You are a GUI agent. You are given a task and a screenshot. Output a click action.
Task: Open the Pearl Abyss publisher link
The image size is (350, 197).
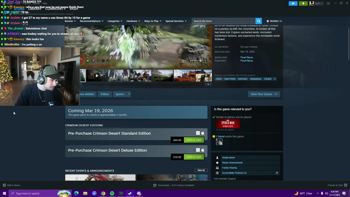(x=247, y=61)
